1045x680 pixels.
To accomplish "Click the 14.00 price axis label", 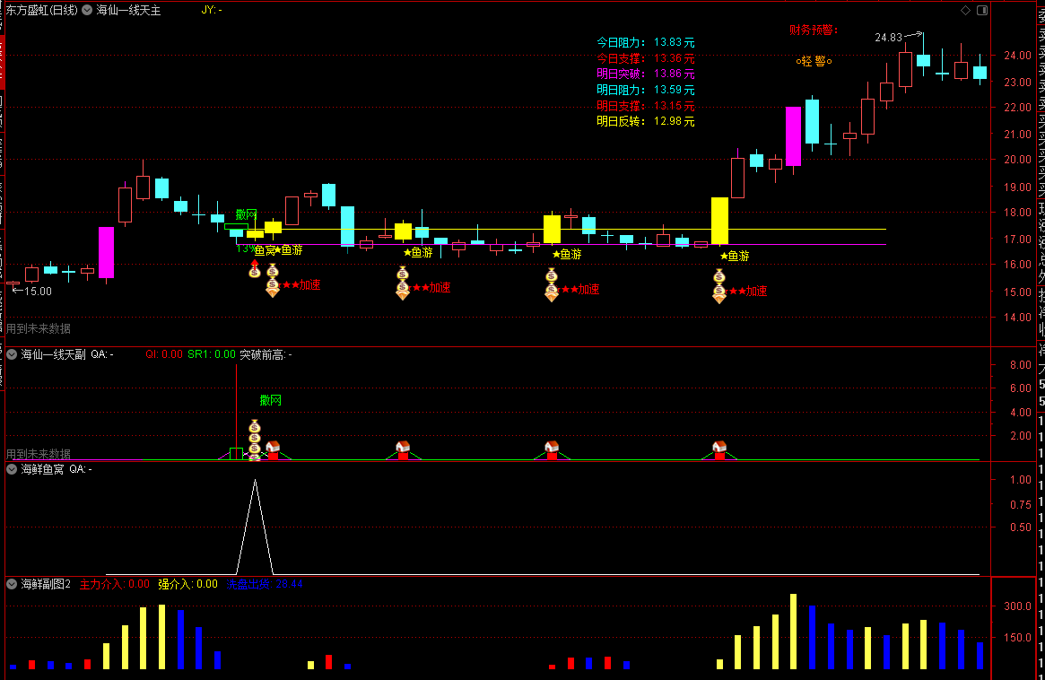I will click(x=1018, y=318).
